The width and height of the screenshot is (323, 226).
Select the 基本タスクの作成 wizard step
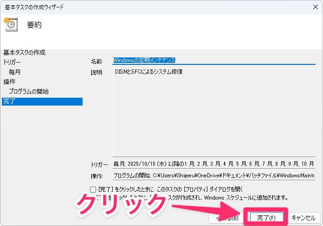(24, 52)
